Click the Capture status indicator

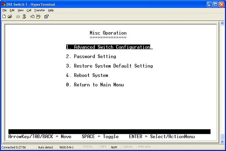tap(128, 147)
